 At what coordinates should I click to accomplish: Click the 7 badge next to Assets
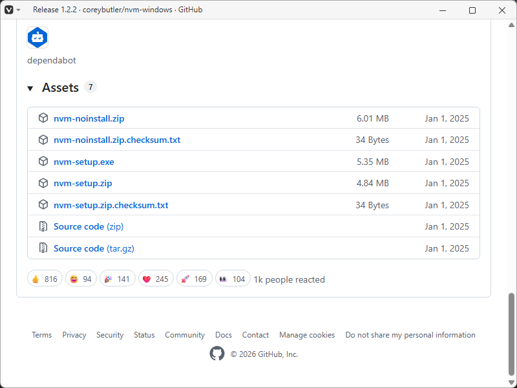90,87
